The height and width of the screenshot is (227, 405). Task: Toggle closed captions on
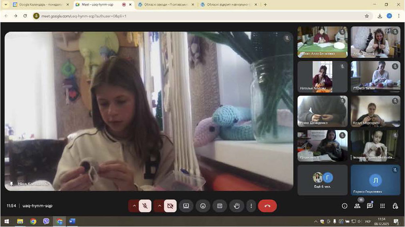pyautogui.click(x=220, y=206)
